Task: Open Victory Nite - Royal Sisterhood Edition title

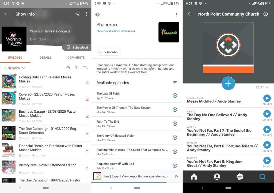Action: tap(48, 165)
